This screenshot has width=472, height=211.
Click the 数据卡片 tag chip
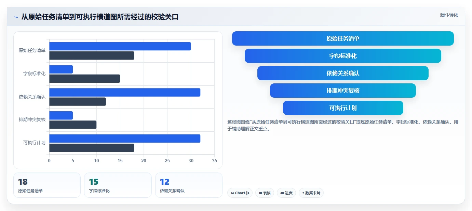pyautogui.click(x=311, y=193)
